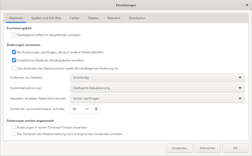The width and height of the screenshot is (252, 156).
Task: Expand the Systemaktualisierung dropdown
Action: (157, 88)
